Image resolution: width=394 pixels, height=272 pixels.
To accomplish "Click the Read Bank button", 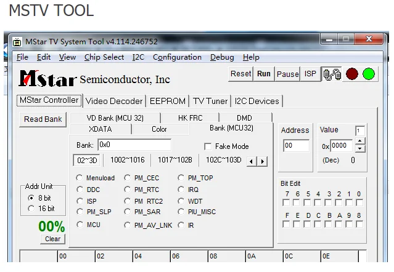I will 43,119.
